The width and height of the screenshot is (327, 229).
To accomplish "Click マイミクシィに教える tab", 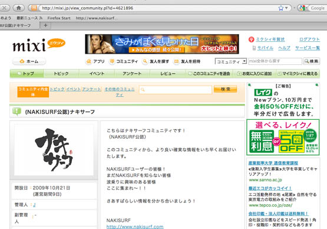I will [x=298, y=74].
